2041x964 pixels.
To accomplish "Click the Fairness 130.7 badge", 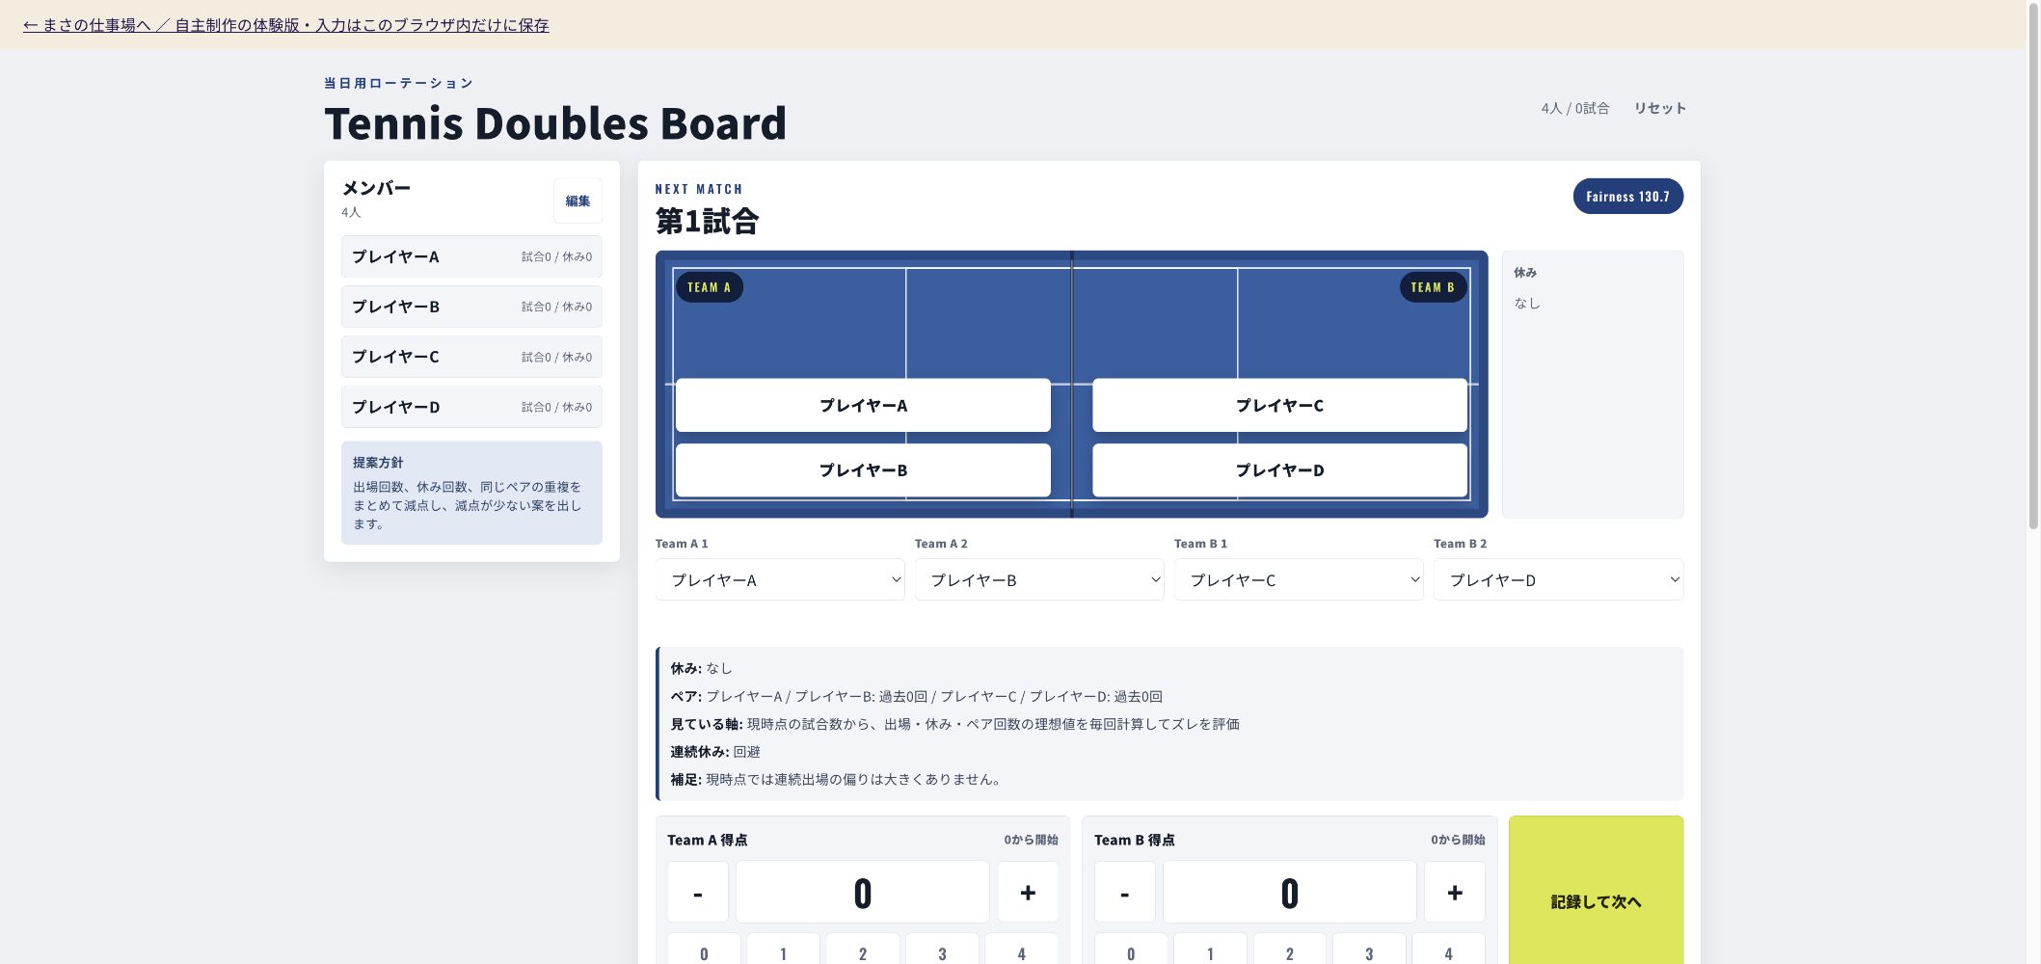I will pos(1627,196).
